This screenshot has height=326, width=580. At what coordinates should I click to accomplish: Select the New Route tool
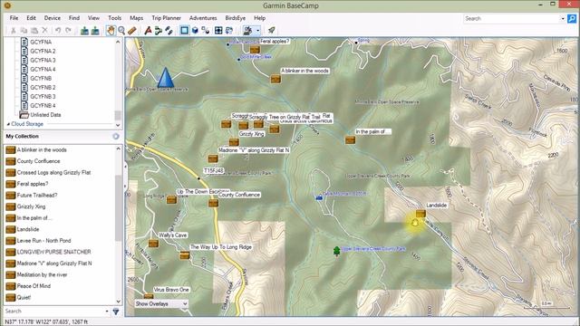pos(159,31)
